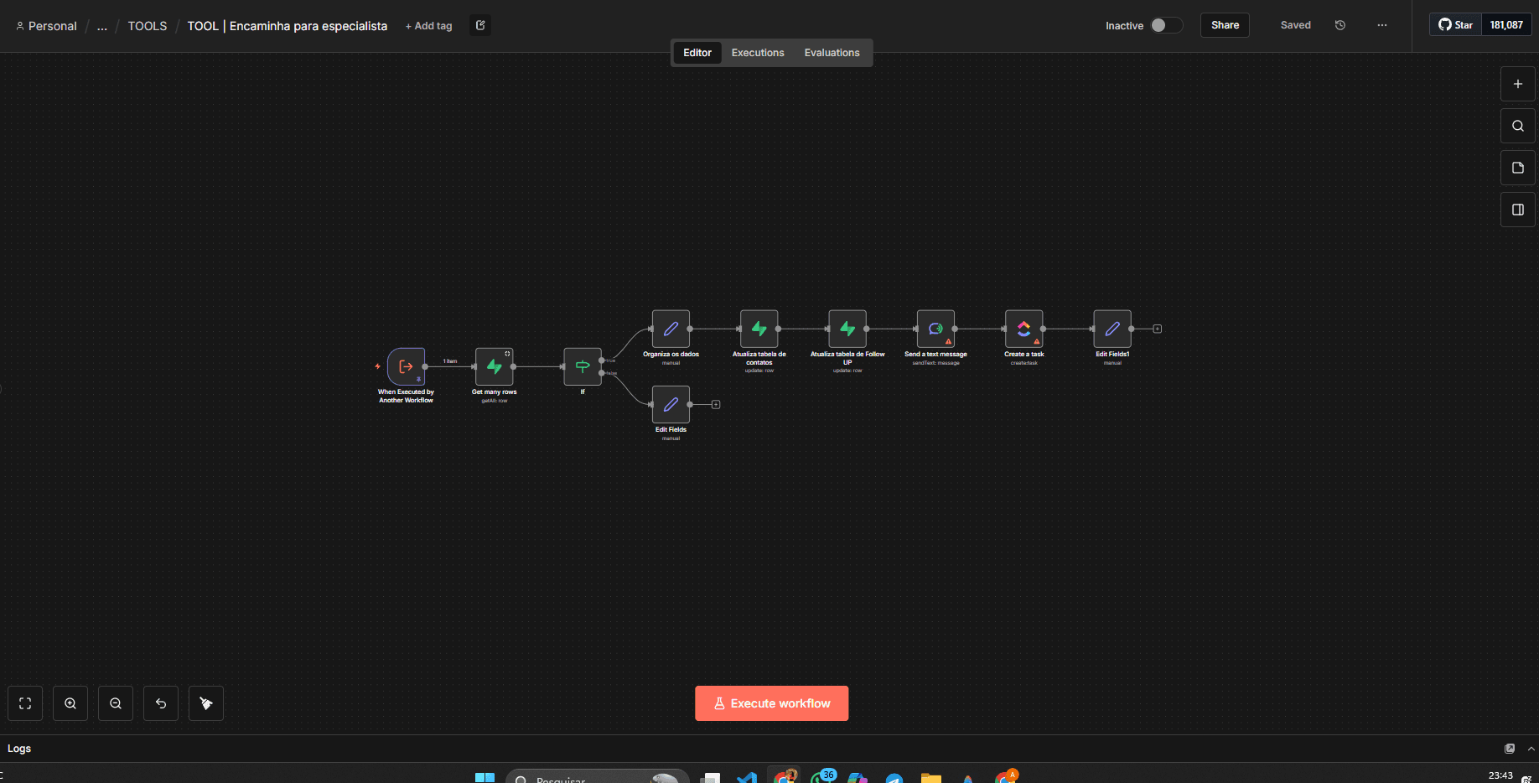Switch to the Executions tab
Screen dimensions: 1539x783
point(757,52)
